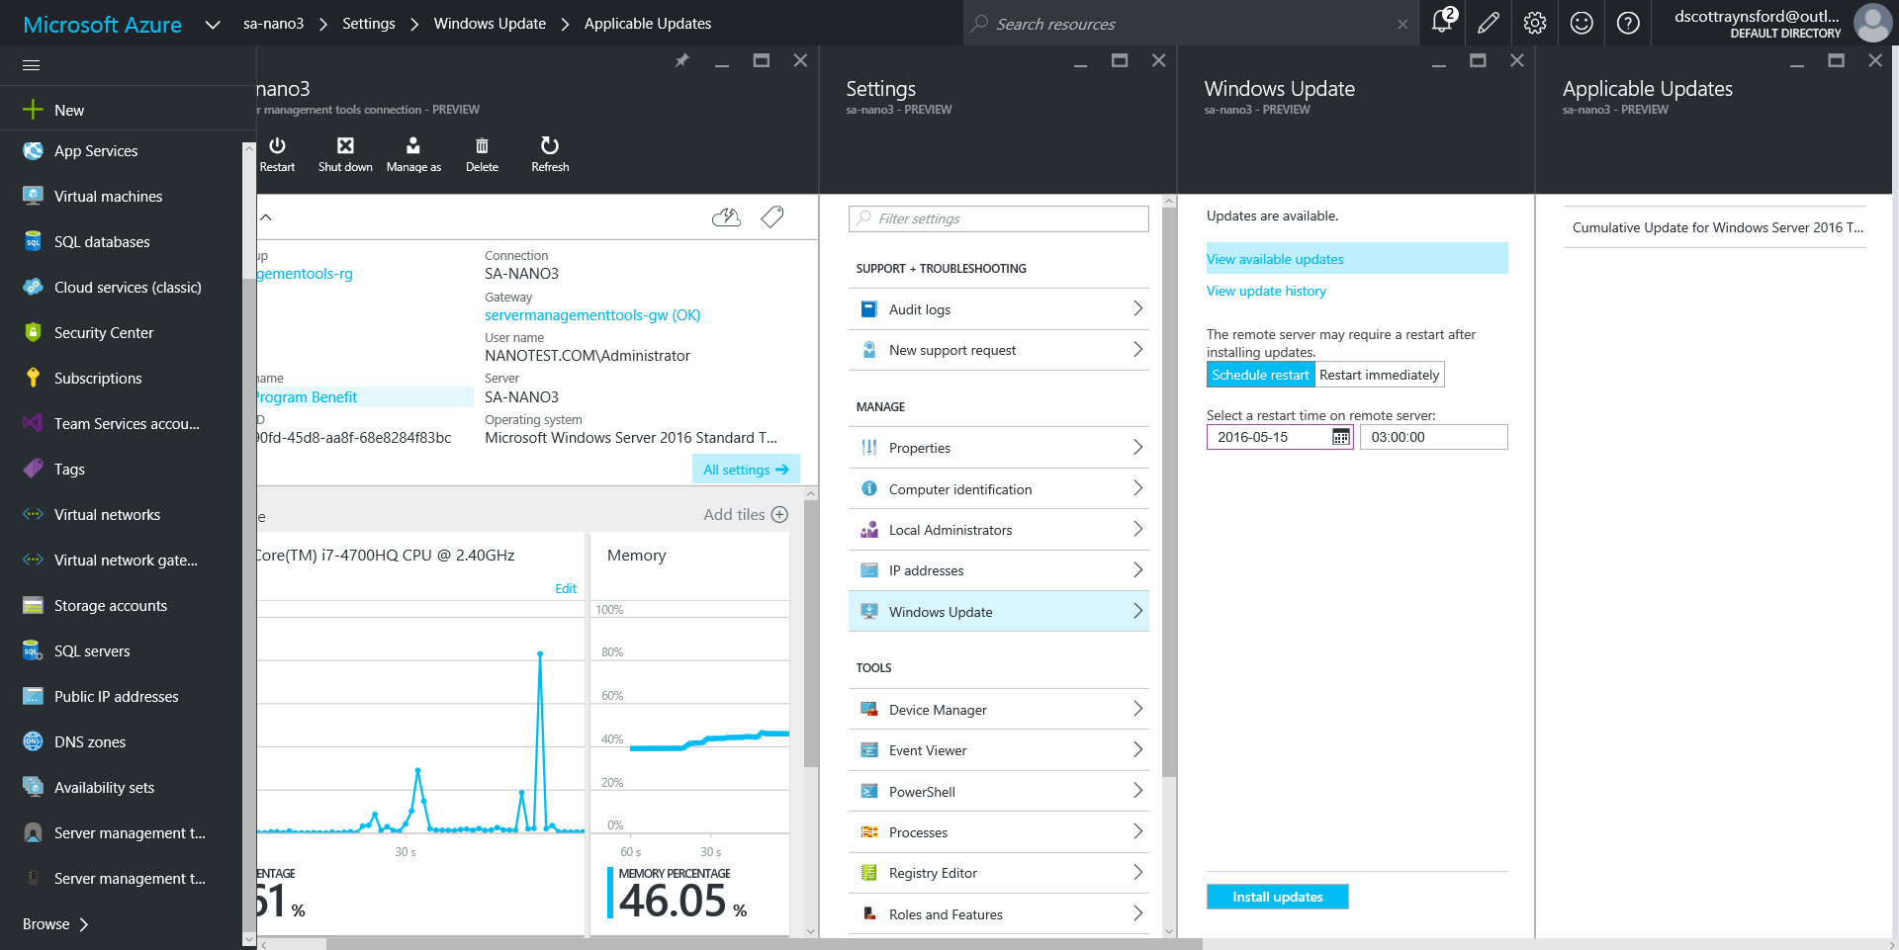
Task: Click the Roles and Features icon
Action: pos(869,914)
